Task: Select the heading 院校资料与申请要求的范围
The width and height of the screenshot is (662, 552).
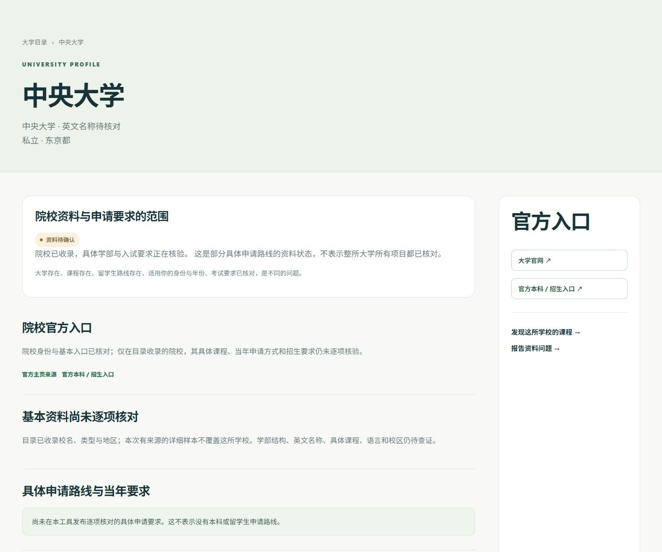Action: tap(102, 216)
